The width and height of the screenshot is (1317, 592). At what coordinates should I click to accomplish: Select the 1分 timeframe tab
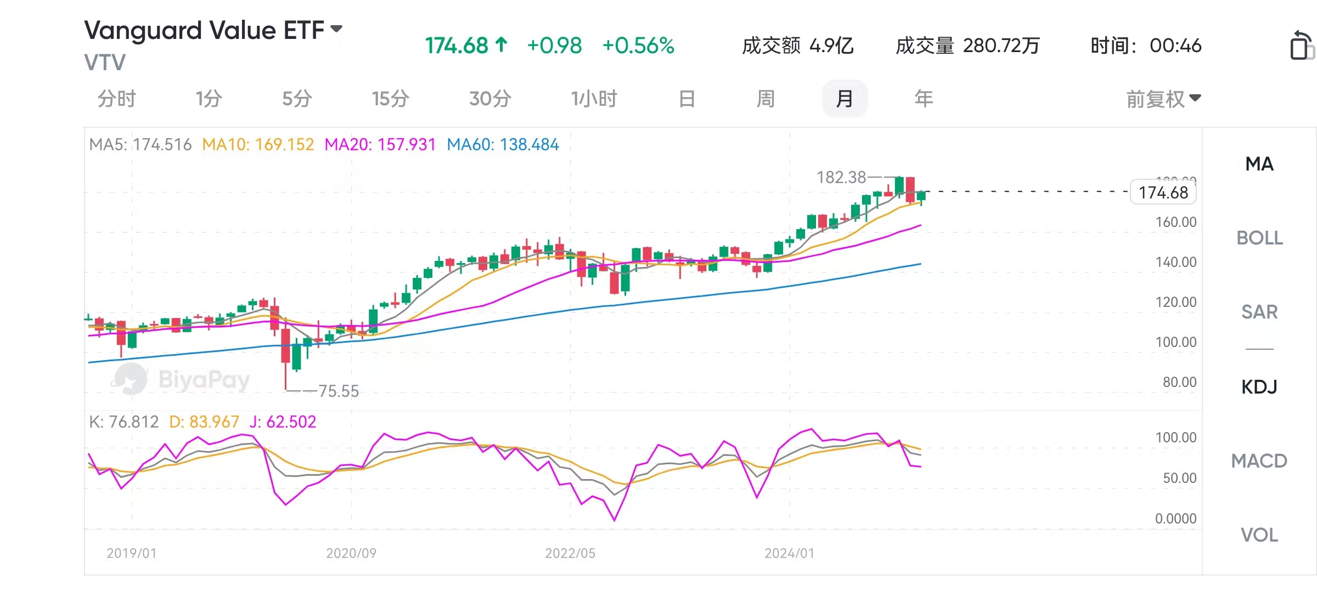tap(209, 99)
